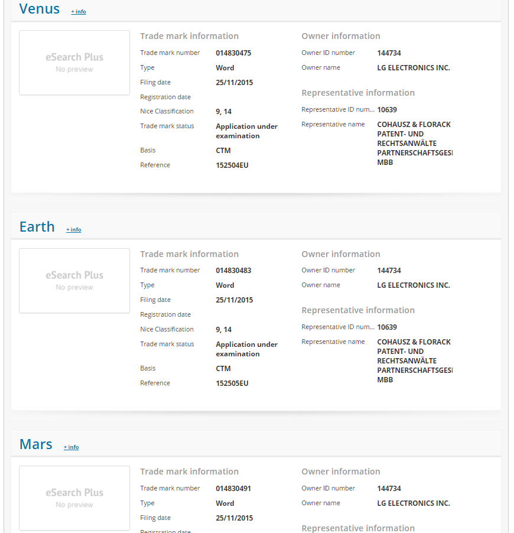Click Venus Type value Word
Viewport: 514px width, 533px height.
tap(225, 67)
